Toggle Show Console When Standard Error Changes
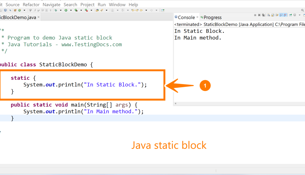Viewport: 305px width, 175px height. (285, 15)
